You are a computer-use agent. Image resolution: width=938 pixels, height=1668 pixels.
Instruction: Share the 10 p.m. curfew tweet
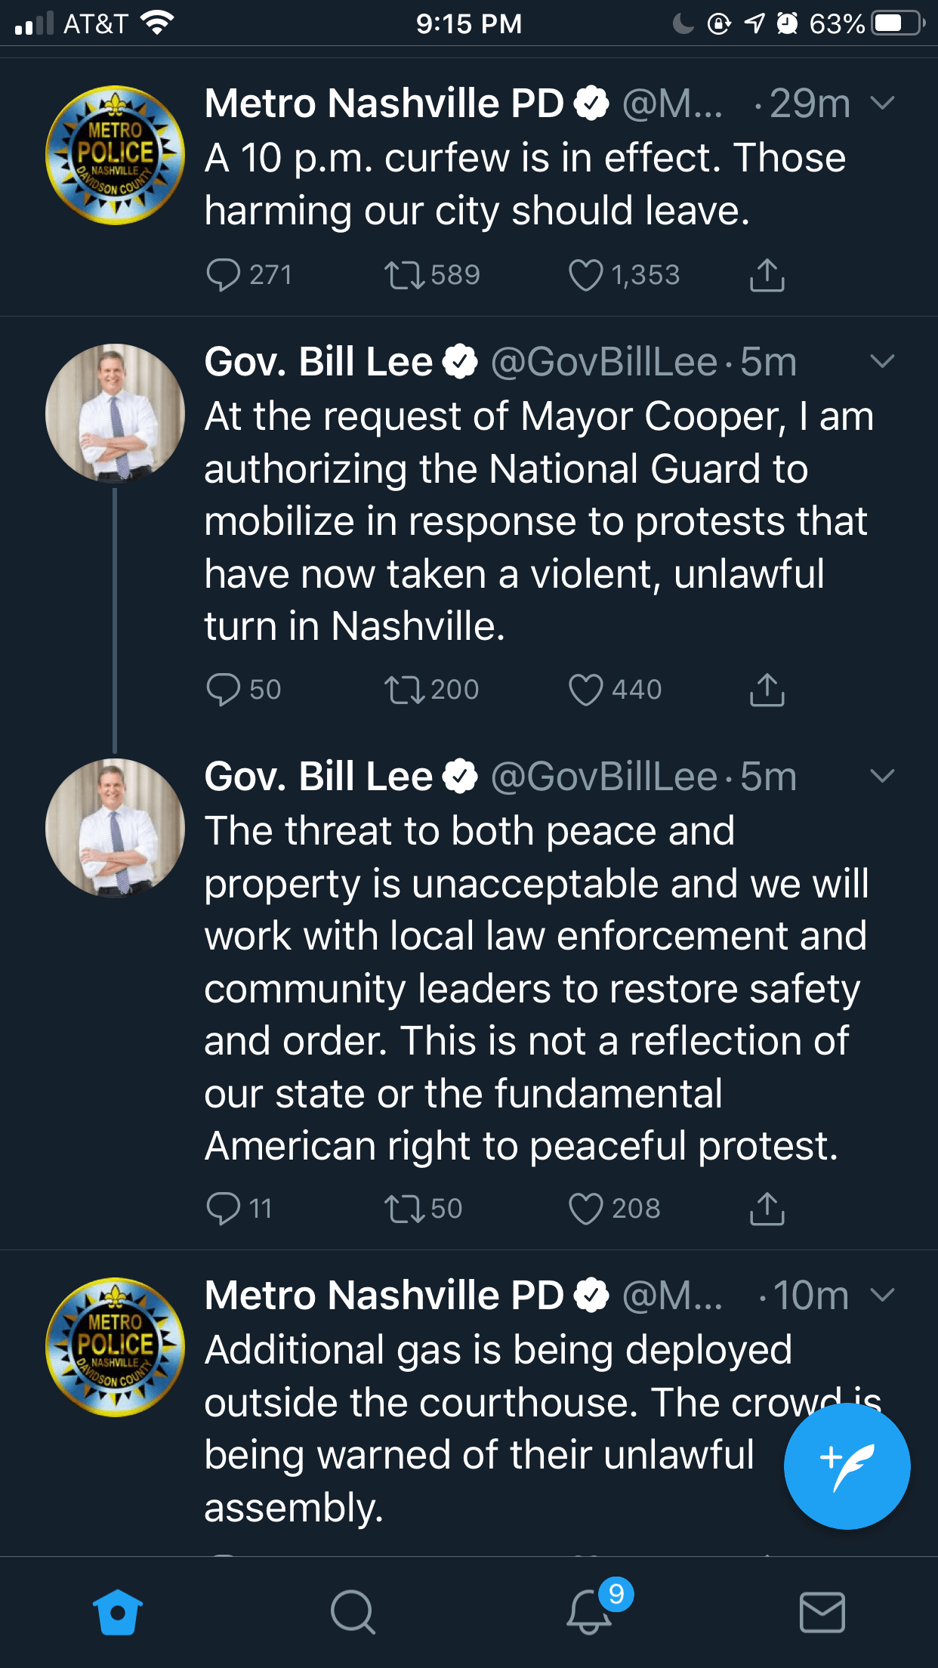(767, 275)
